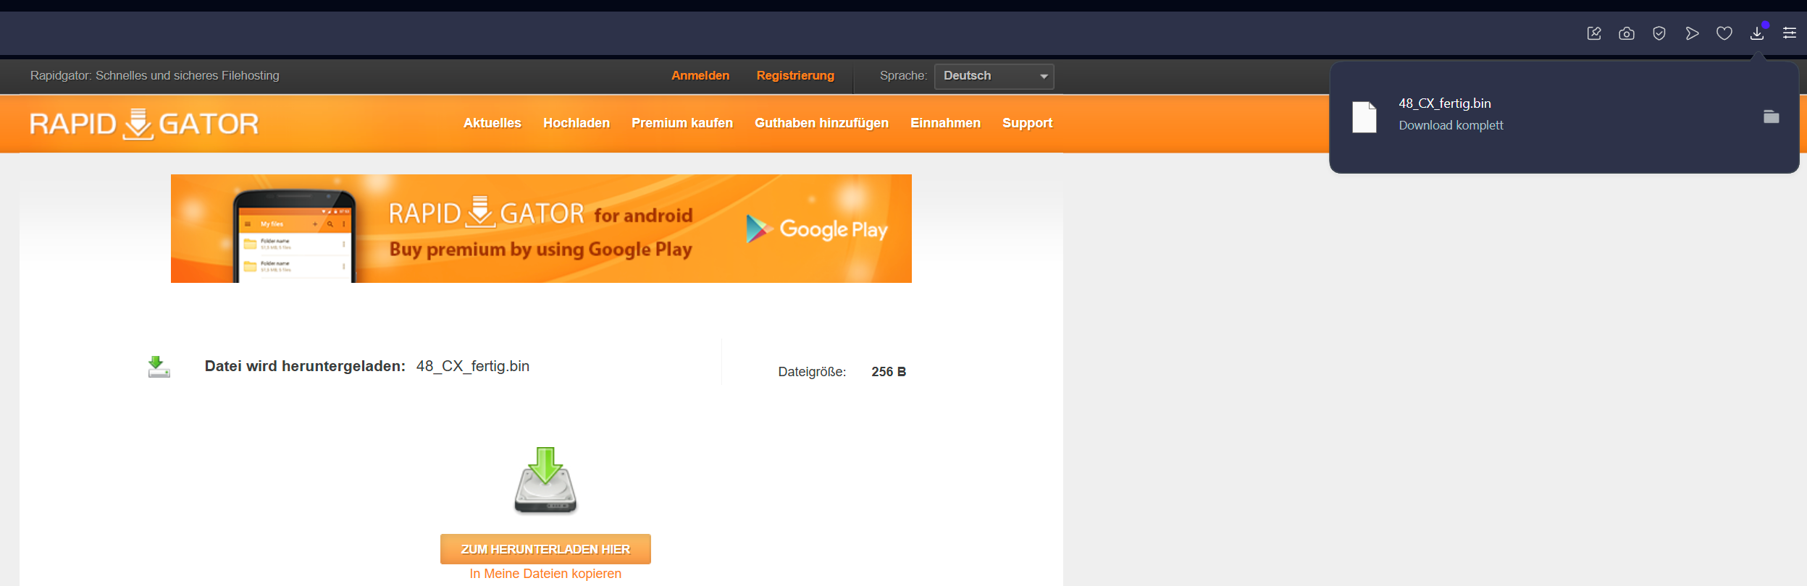Click the 256 B file size value
Image resolution: width=1807 pixels, height=586 pixels.
889,371
